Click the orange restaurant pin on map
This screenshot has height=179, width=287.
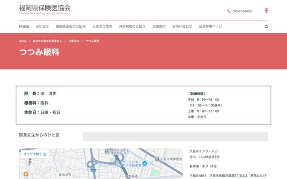click(26, 174)
